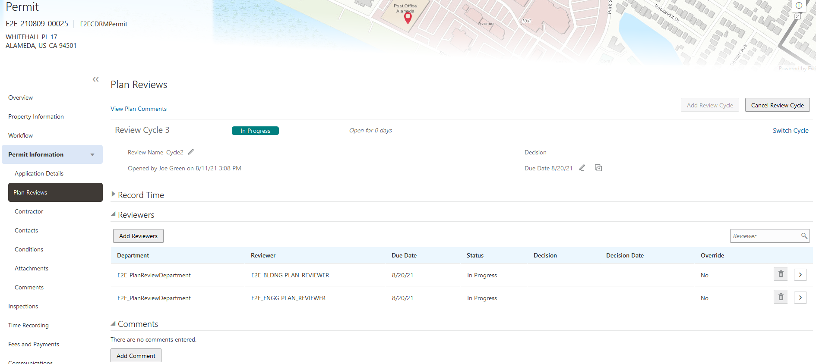This screenshot has height=364, width=816.
Task: Delete the E2E_ENGG PLAN_REVIEWER row
Action: click(x=781, y=297)
